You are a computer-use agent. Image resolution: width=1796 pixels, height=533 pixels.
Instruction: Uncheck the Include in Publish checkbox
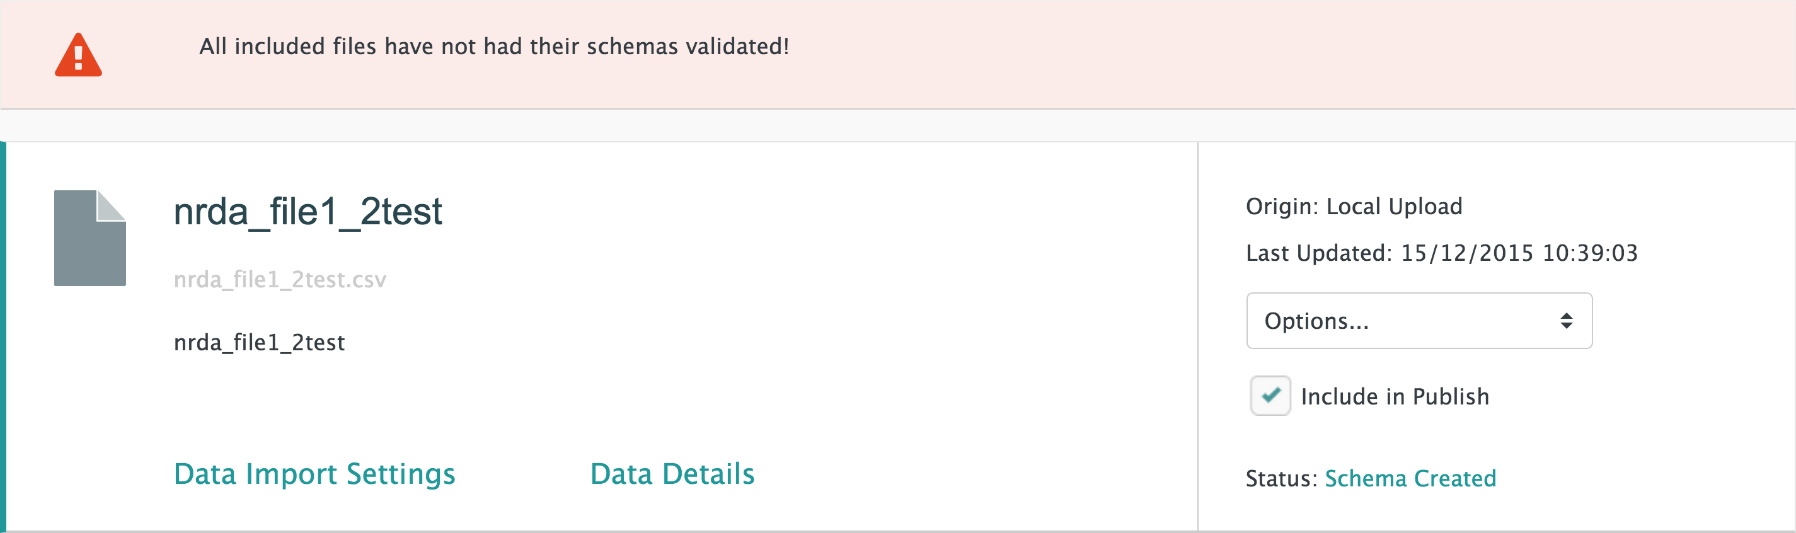coord(1270,396)
